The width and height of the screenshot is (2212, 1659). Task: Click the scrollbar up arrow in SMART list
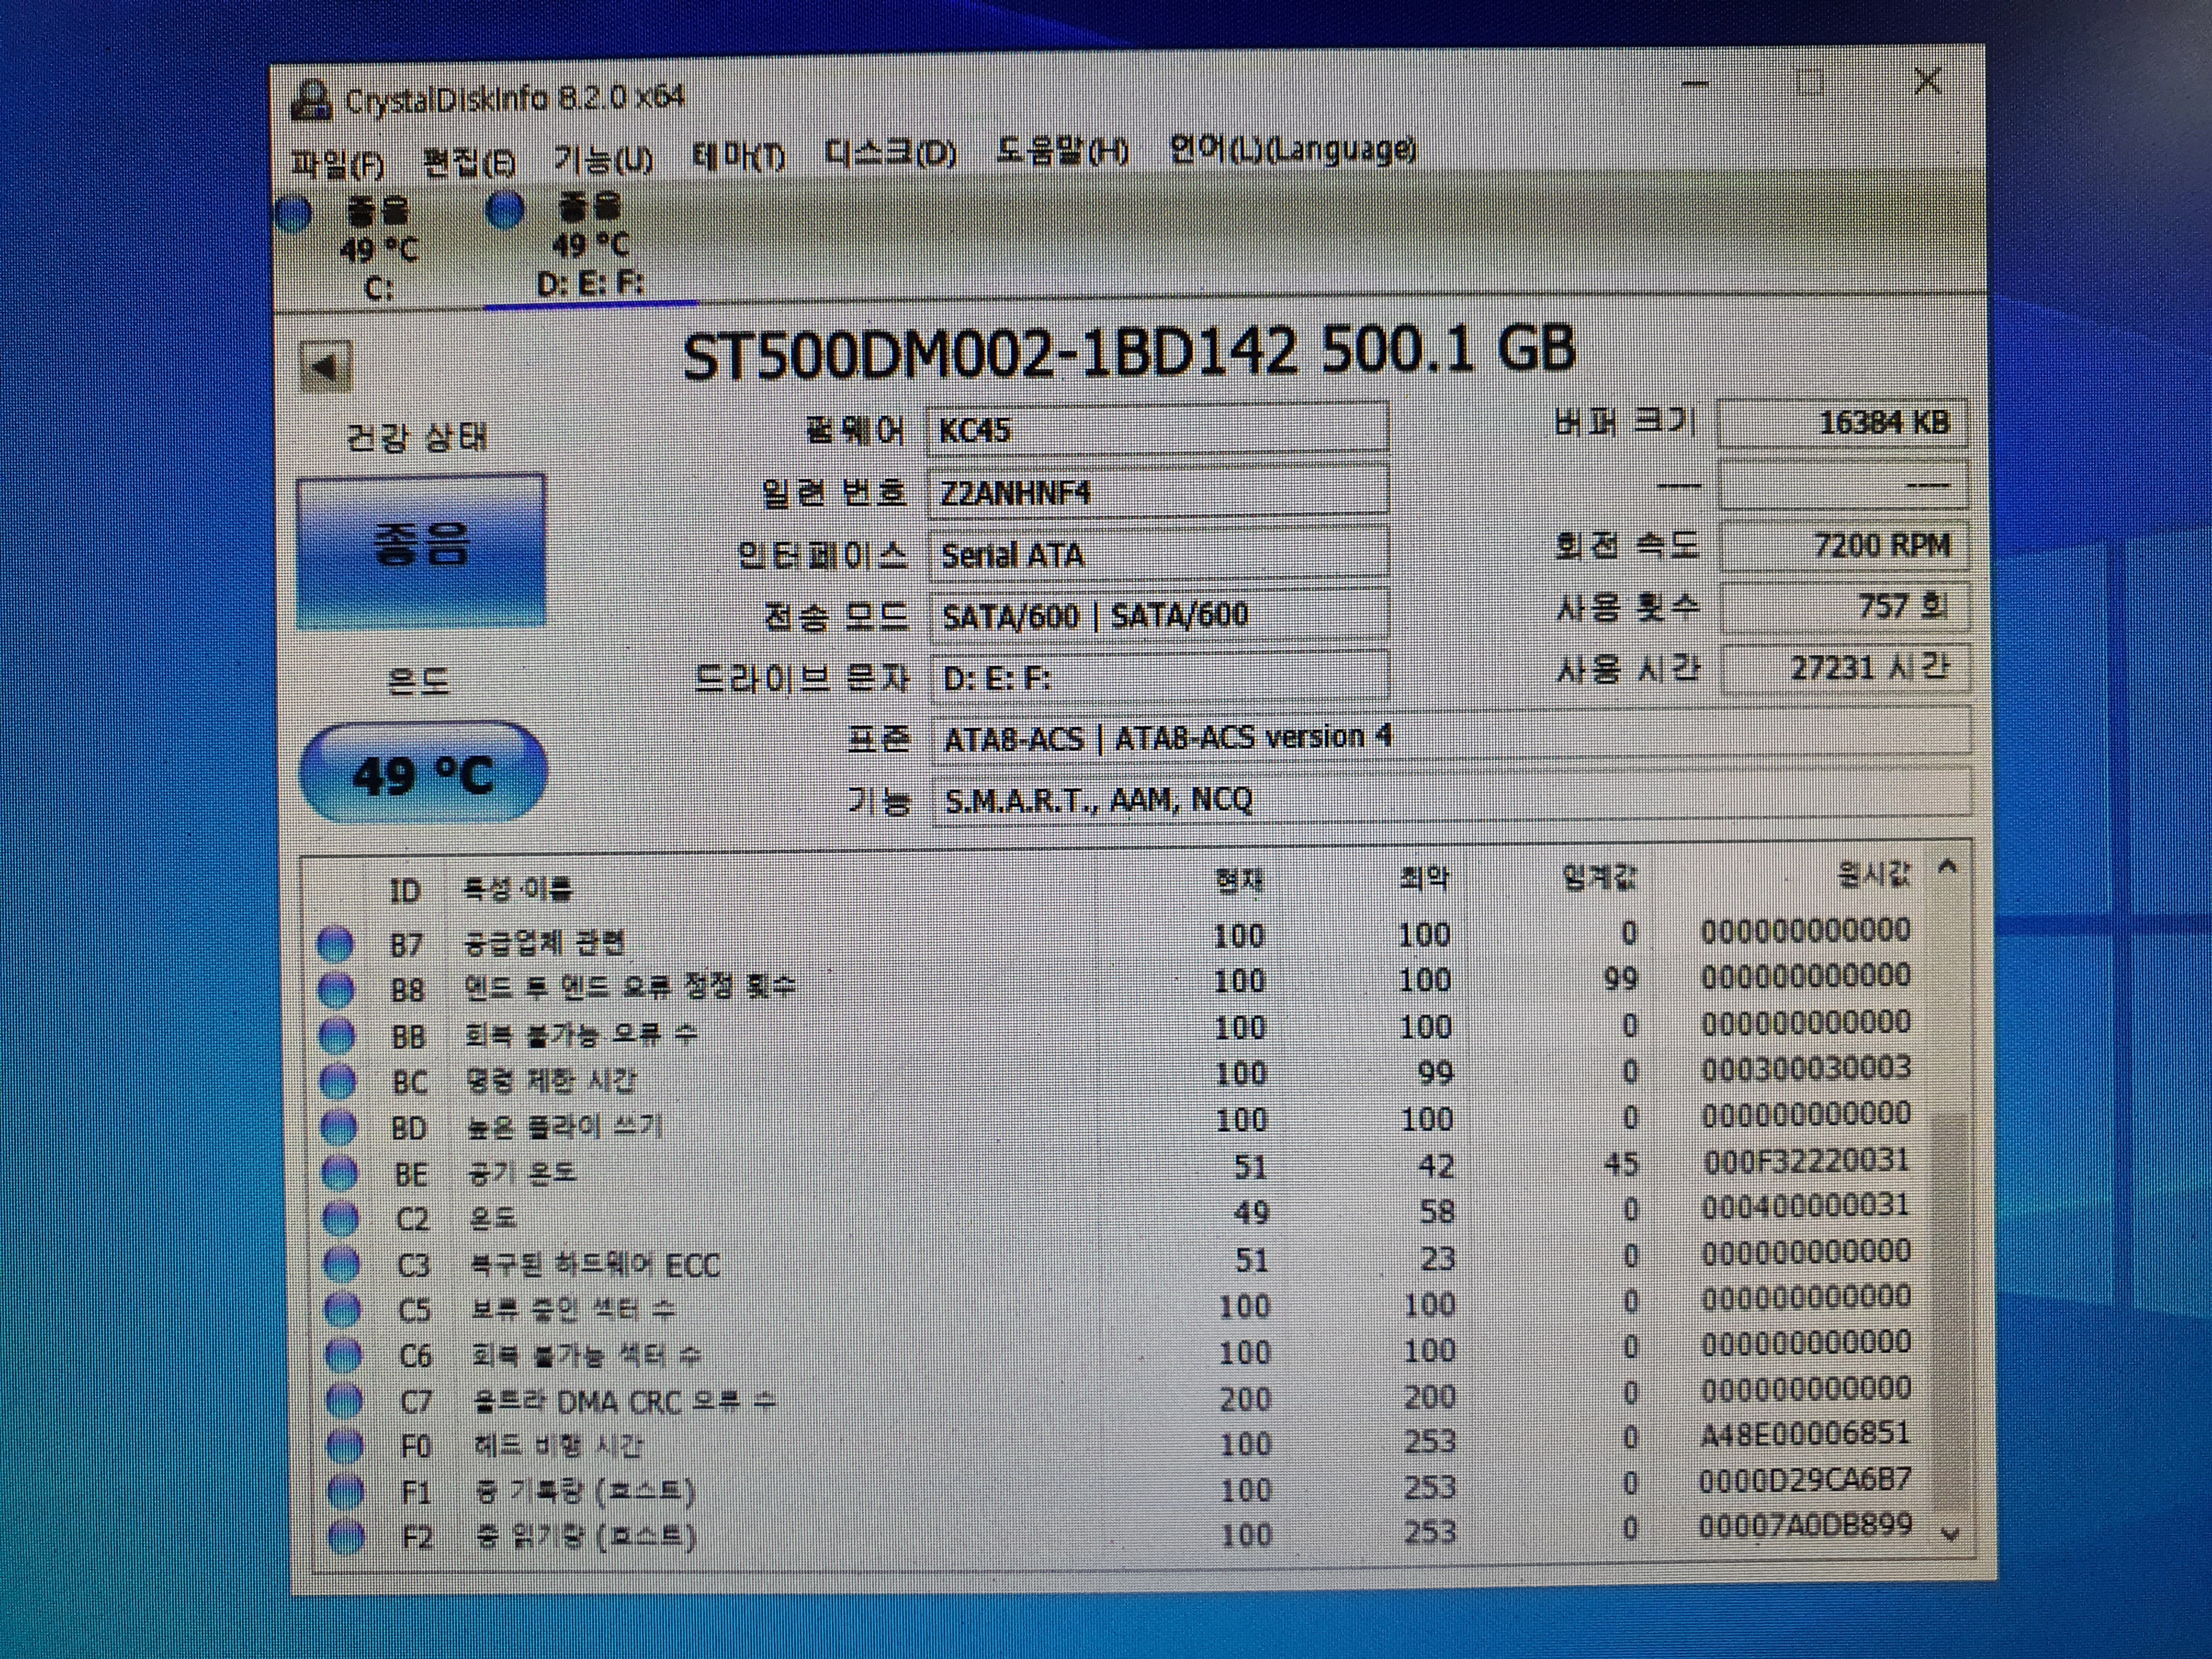[1947, 867]
